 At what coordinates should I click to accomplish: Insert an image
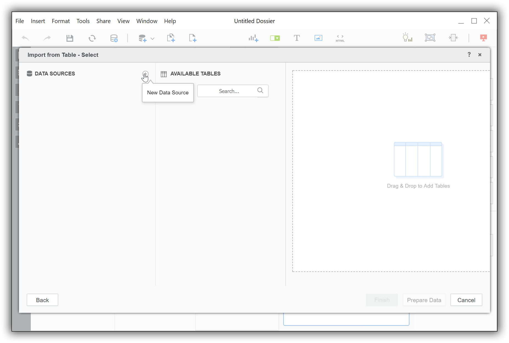point(318,38)
